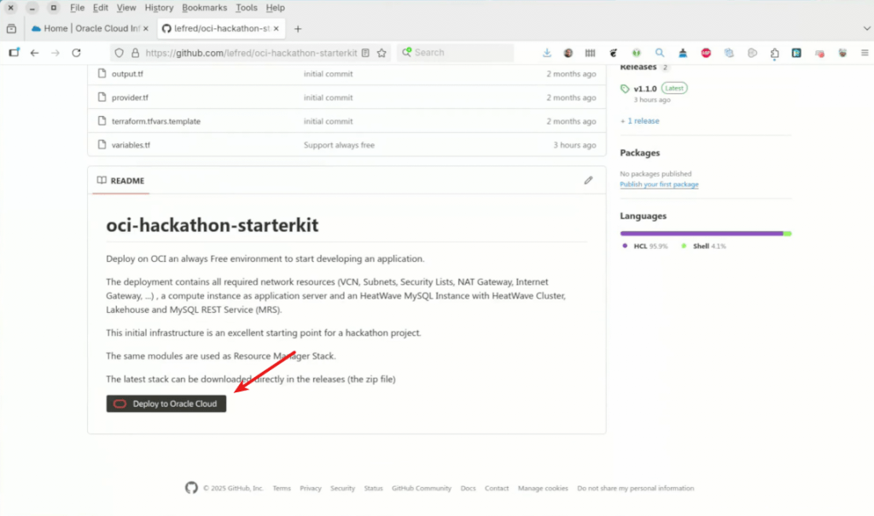The height and width of the screenshot is (516, 874).
Task: Click the Deploy to Oracle Cloud button
Action: (166, 403)
